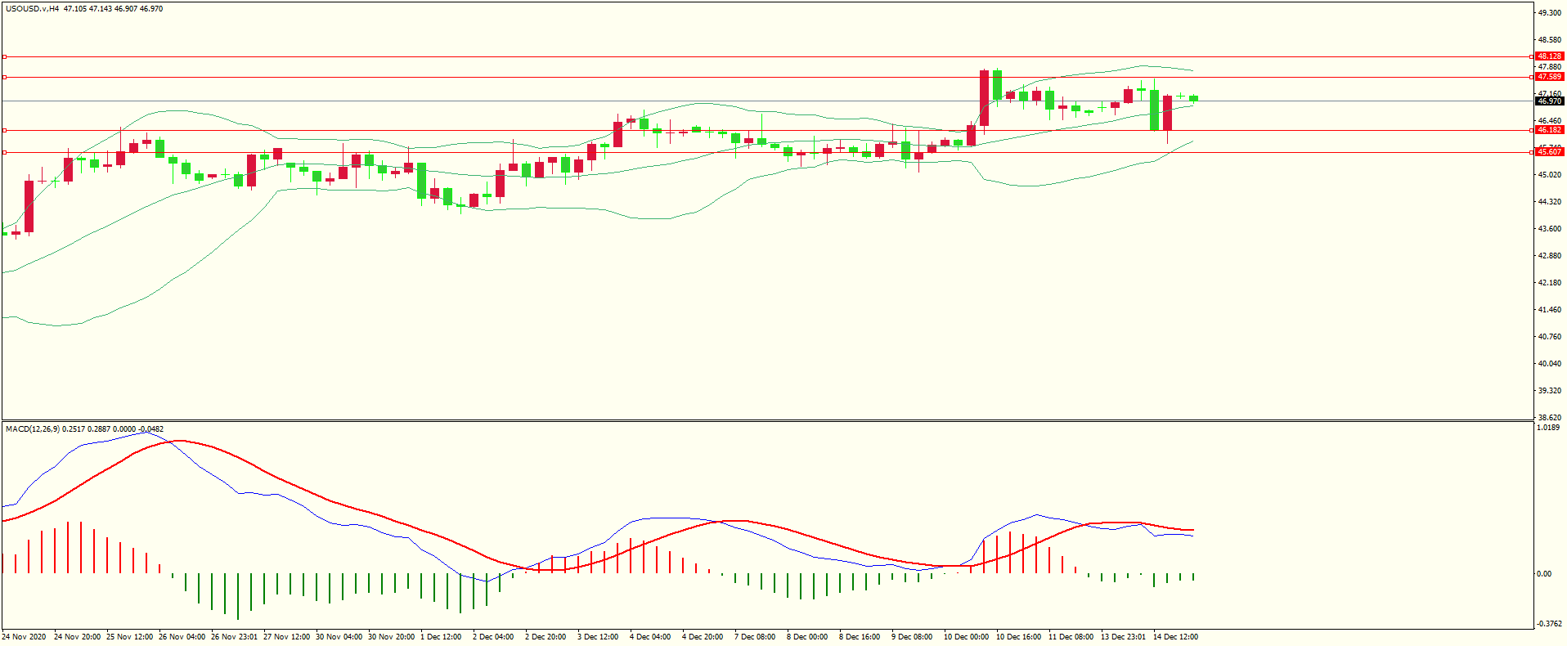Click the 13 Dec 23:01 time label
Image resolution: width=1567 pixels, height=646 pixels.
pyautogui.click(x=1124, y=637)
